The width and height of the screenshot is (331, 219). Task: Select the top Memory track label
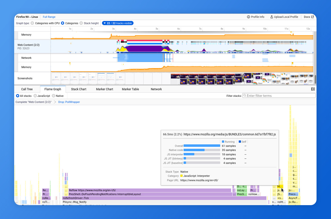coord(26,35)
